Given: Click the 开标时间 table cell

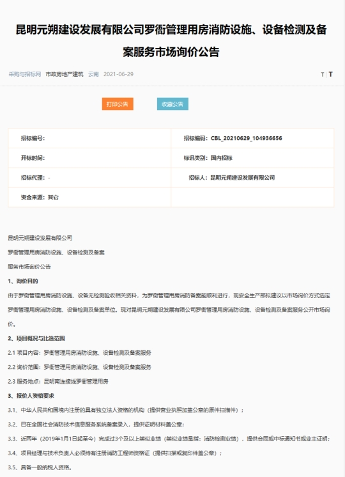Looking at the screenshot, I should (89, 158).
